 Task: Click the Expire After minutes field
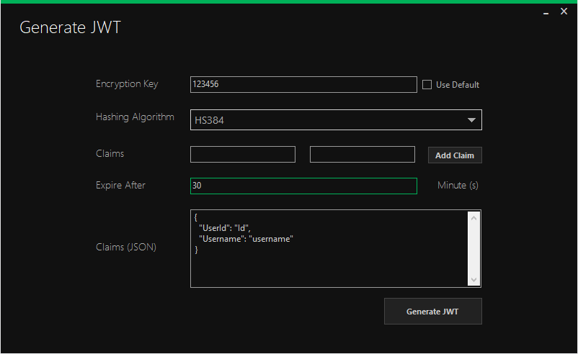coord(303,186)
